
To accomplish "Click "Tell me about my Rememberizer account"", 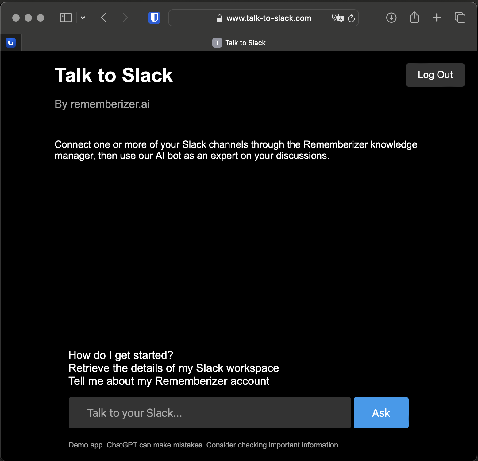I will tap(169, 381).
